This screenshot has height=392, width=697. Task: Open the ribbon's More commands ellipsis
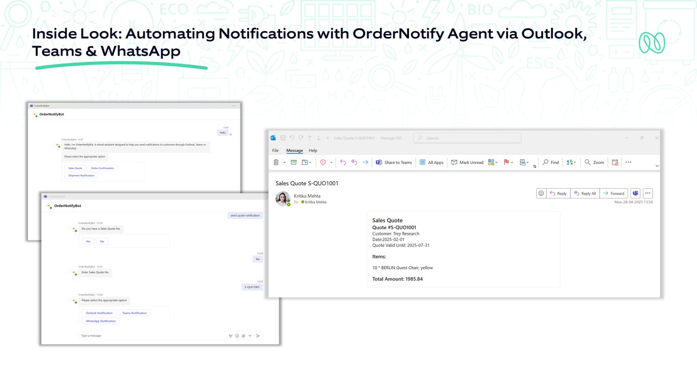pyautogui.click(x=629, y=162)
